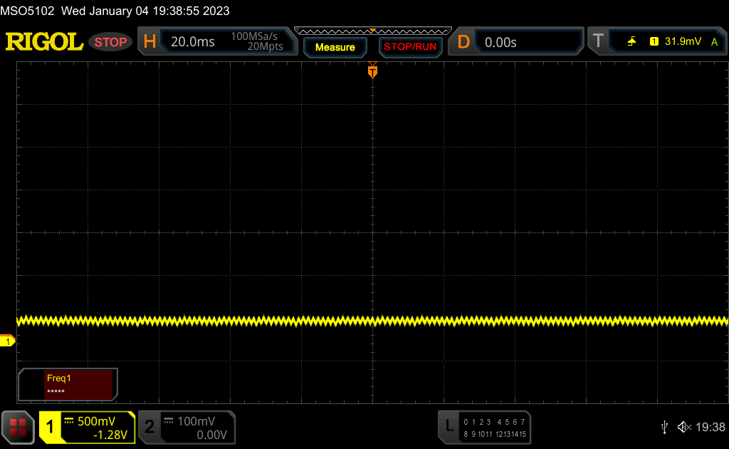The image size is (729, 449).
Task: Click the rising edge trigger icon
Action: (632, 41)
